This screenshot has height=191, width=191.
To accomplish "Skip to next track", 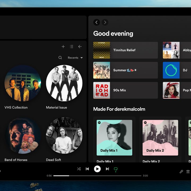I will pyautogui.click(x=107, y=169).
